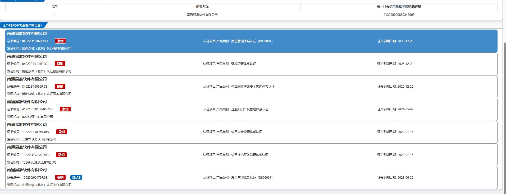The height and width of the screenshot is (194, 506).
Task: Click the credit code 913206020869343993
Action: (399, 15)
